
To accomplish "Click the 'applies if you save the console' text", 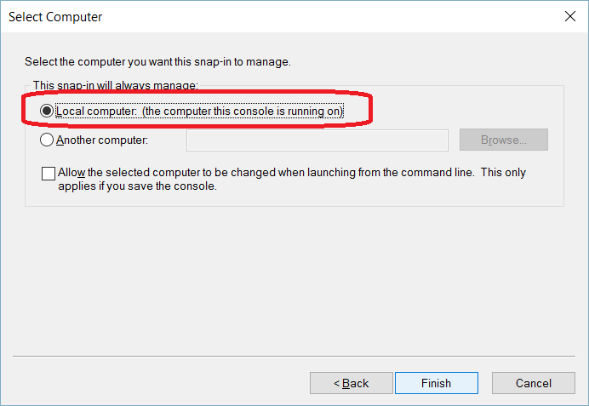I will coord(138,186).
